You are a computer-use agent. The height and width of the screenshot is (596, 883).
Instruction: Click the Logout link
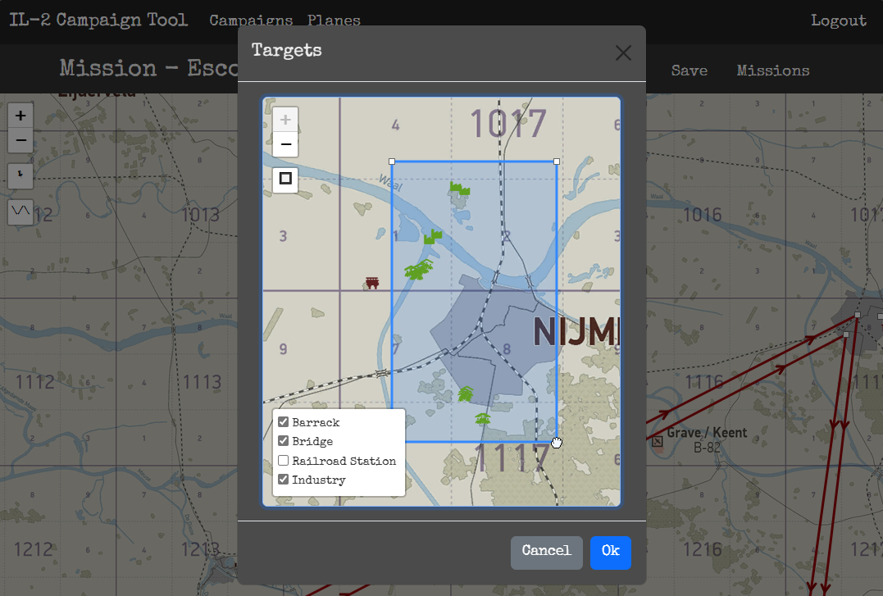[x=838, y=20]
